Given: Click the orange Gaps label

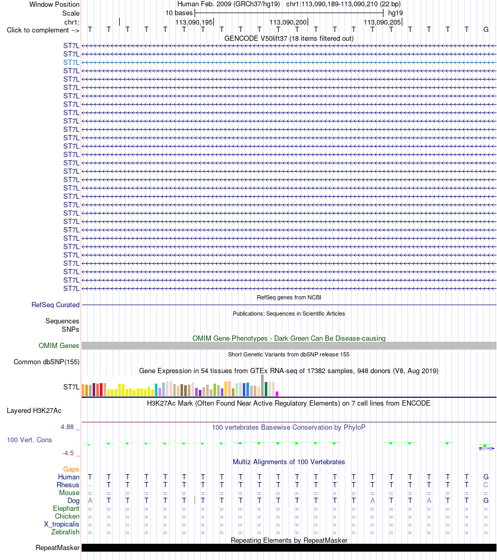Looking at the screenshot, I should (x=71, y=469).
